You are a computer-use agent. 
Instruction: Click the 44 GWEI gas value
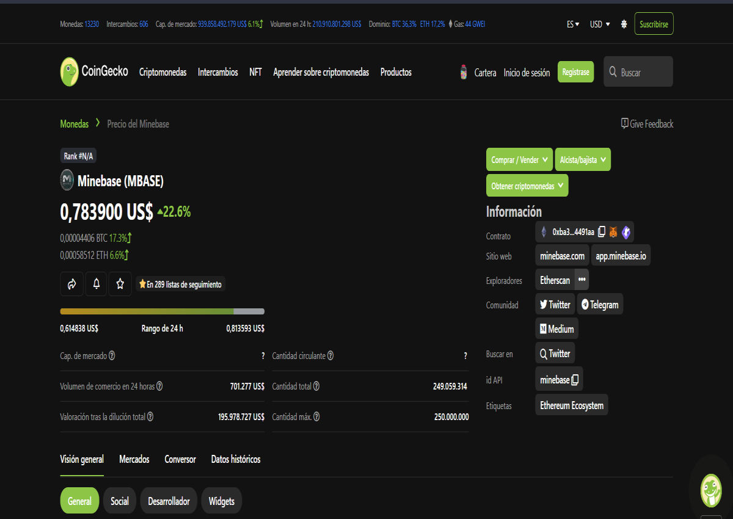475,24
